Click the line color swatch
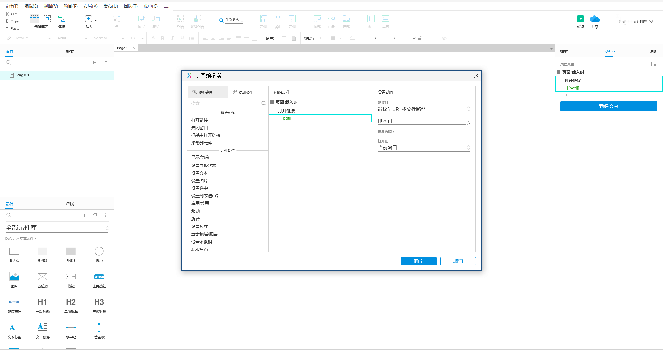The image size is (663, 350). pyautogui.click(x=333, y=38)
